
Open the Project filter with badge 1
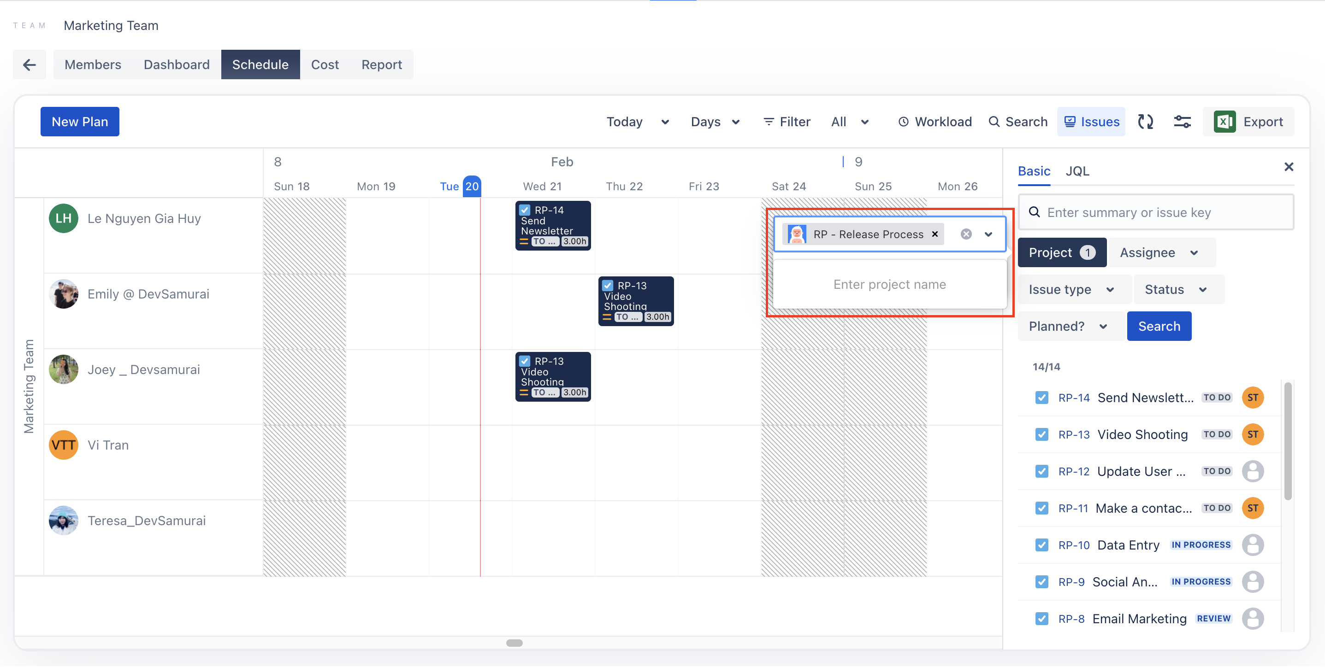1062,253
